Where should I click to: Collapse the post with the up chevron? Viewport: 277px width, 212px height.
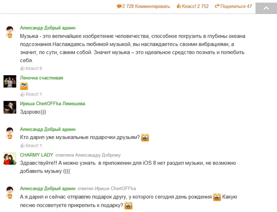[x=266, y=8]
